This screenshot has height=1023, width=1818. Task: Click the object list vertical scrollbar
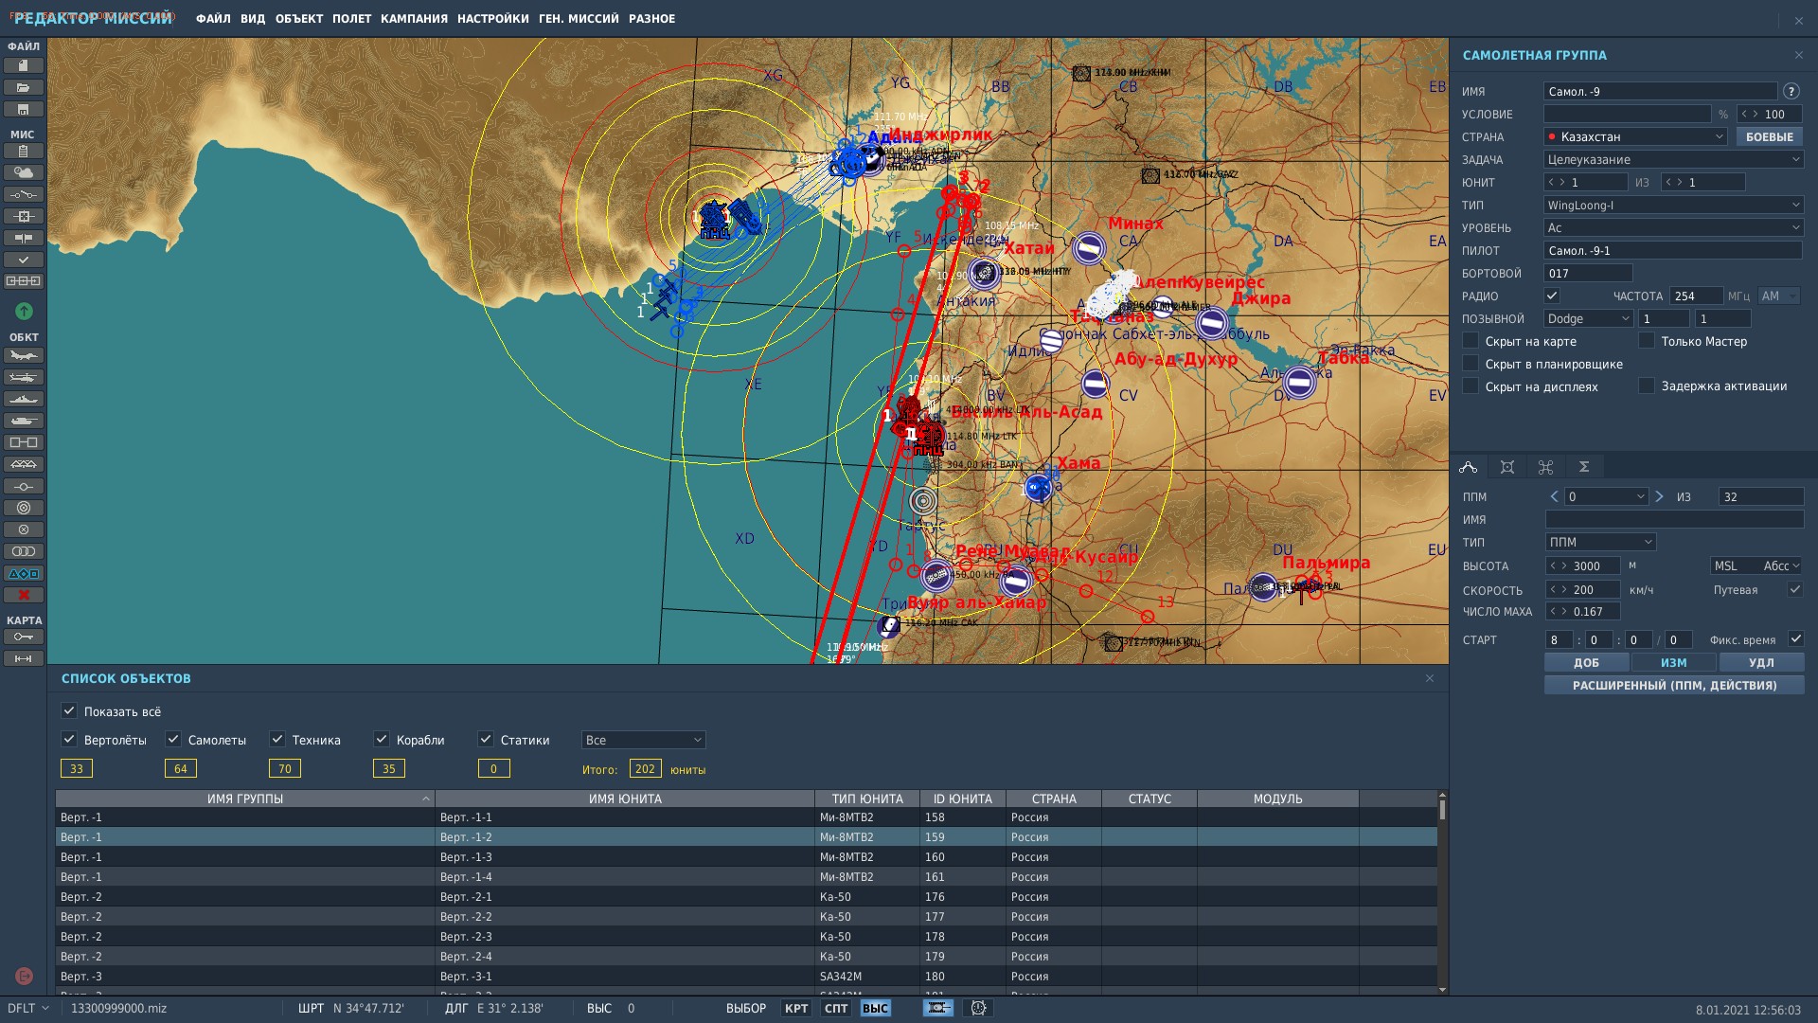[x=1442, y=891]
